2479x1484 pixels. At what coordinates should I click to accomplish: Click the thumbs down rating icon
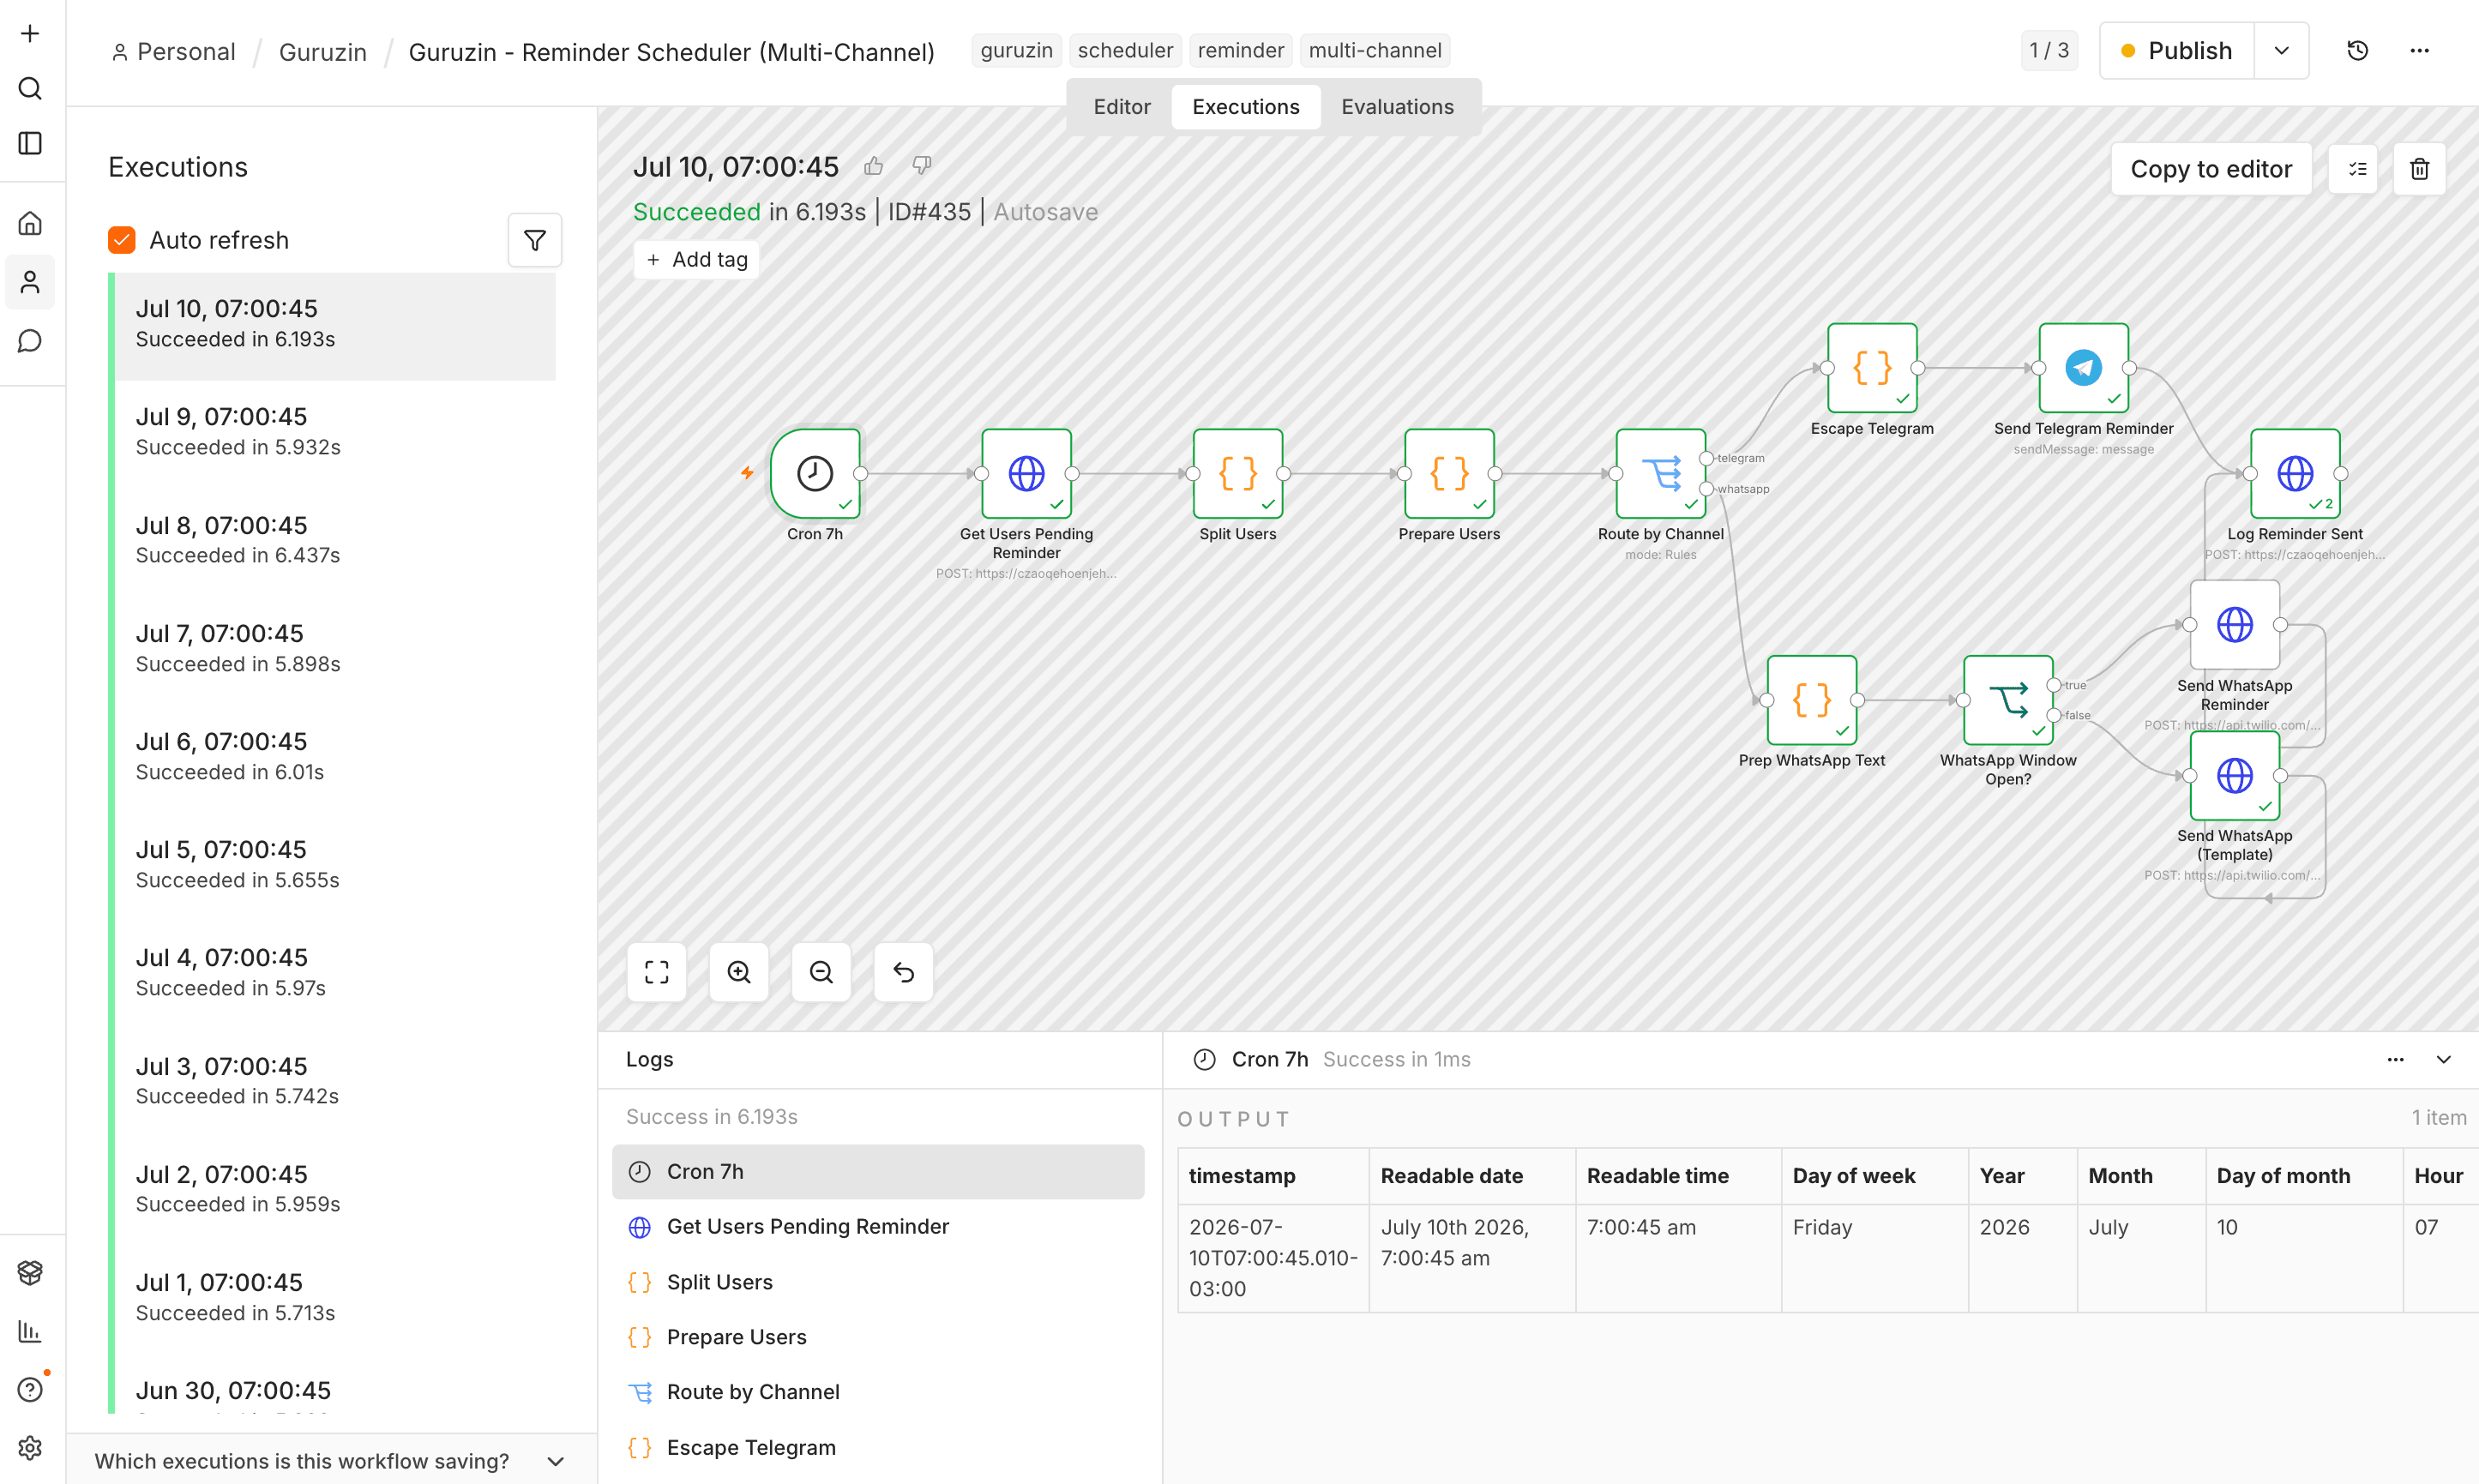[x=921, y=166]
